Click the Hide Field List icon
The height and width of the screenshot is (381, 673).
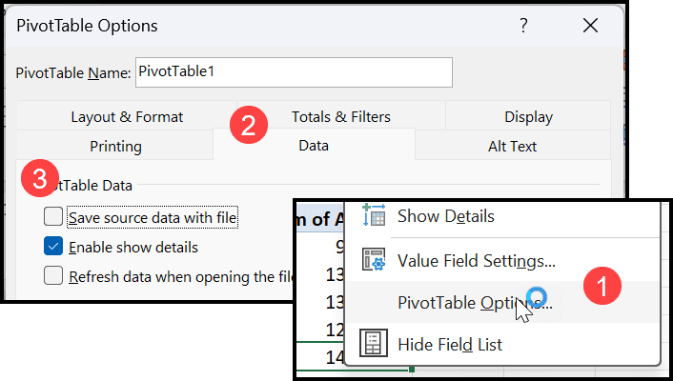[x=374, y=343]
